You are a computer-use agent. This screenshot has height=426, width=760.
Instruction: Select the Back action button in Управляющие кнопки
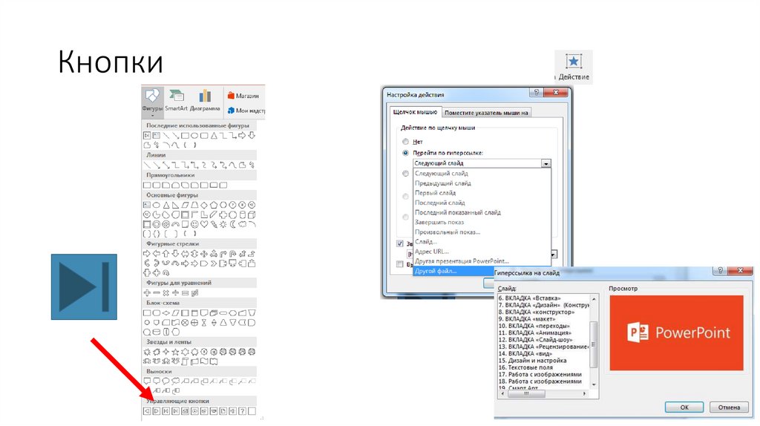click(x=147, y=411)
